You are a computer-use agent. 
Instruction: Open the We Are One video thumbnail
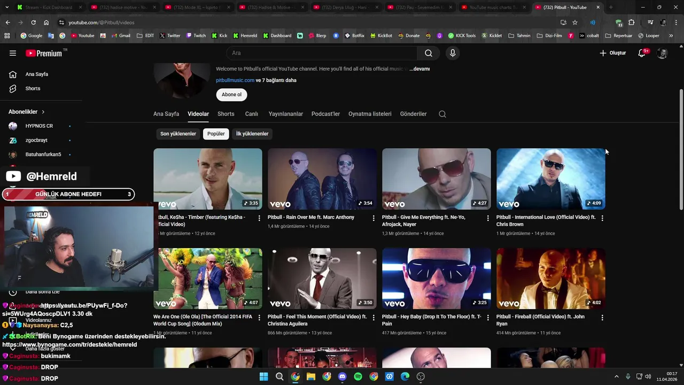click(x=208, y=278)
